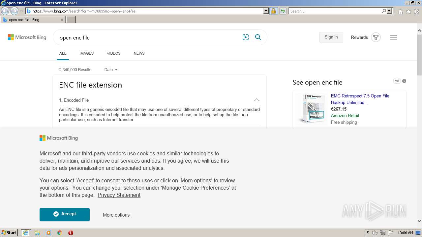Open the IE Tools gear icon
Image resolution: width=422 pixels, height=237 pixels.
tap(417, 12)
